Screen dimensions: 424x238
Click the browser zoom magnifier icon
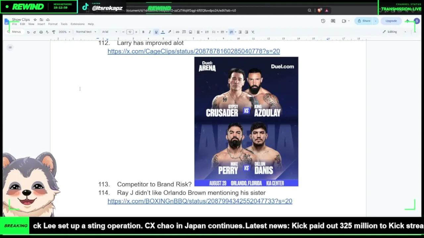click(309, 11)
